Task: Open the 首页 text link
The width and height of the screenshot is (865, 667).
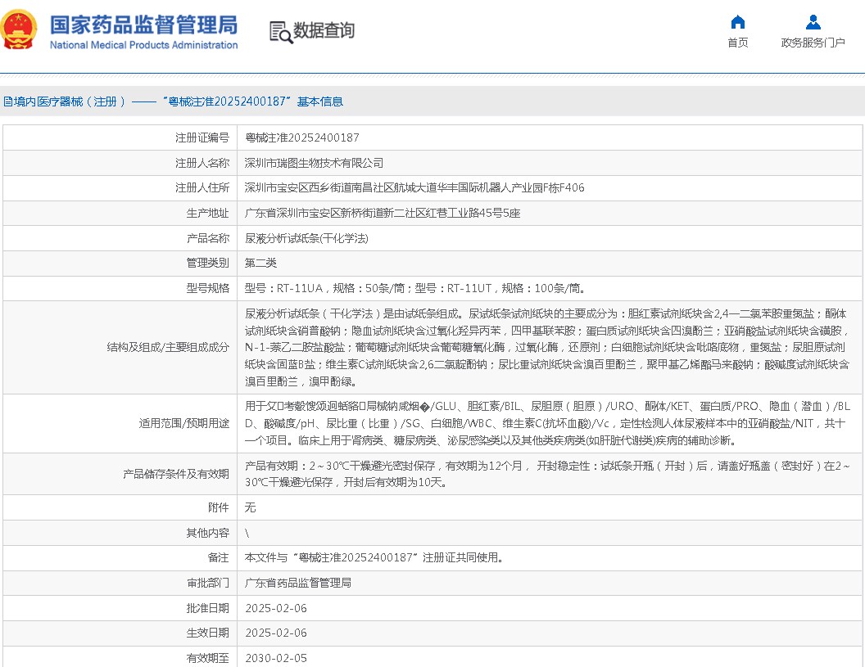Action: pos(737,43)
